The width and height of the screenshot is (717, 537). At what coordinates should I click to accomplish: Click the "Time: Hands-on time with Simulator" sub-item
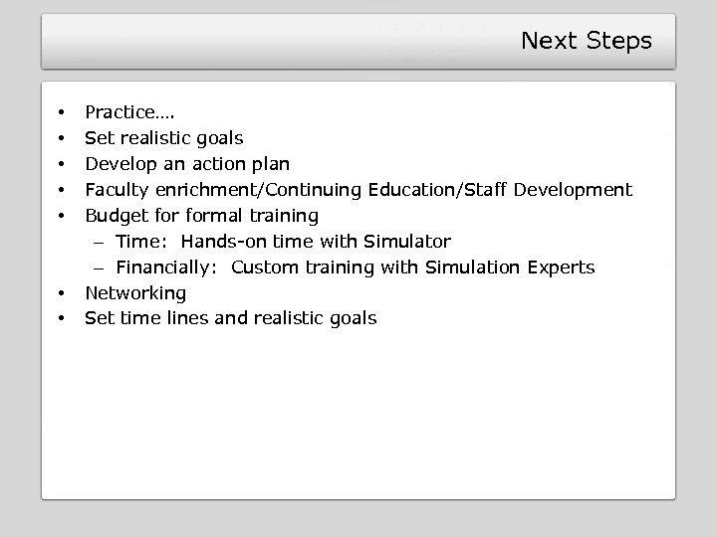tap(283, 242)
